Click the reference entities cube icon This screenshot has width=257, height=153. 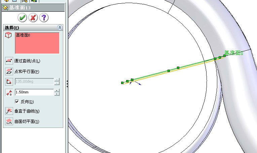pyautogui.click(x=8, y=35)
